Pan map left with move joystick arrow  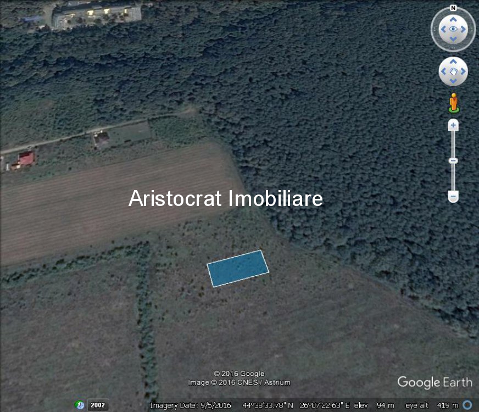point(443,71)
